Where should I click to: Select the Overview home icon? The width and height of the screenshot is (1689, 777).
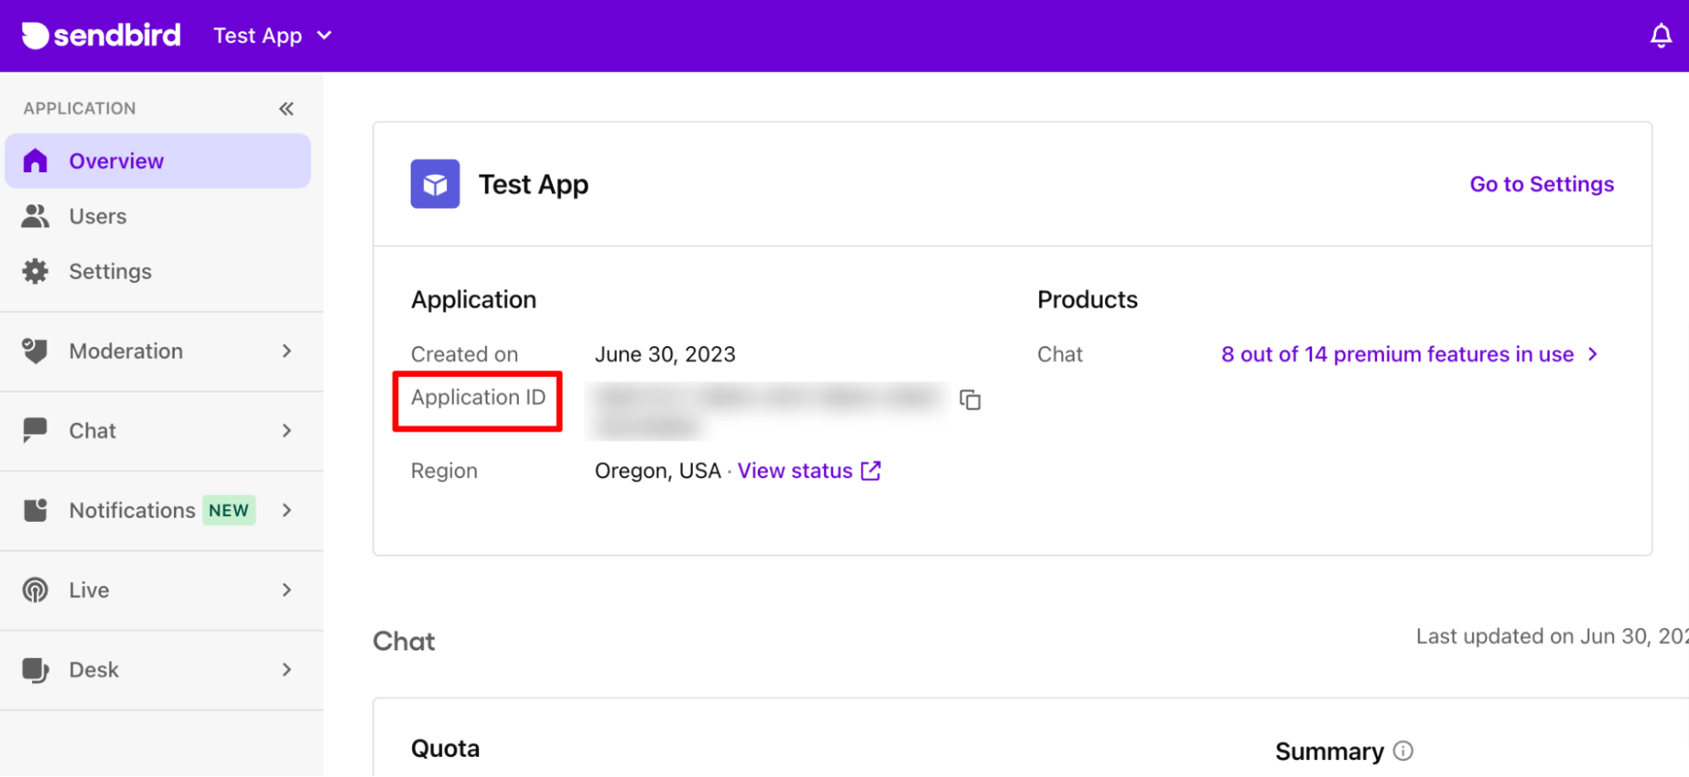coord(35,160)
